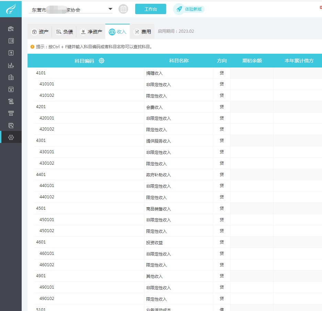Screen dimensions: 322x311
Task: Select account code 490102
Action: (x=47, y=299)
